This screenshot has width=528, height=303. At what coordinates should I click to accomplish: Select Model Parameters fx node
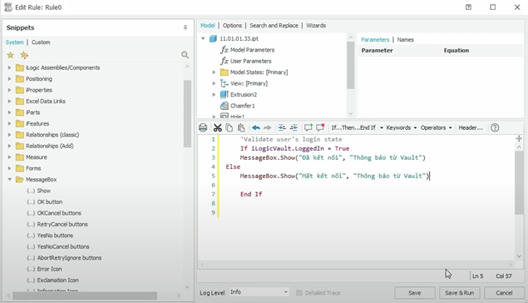(248, 50)
